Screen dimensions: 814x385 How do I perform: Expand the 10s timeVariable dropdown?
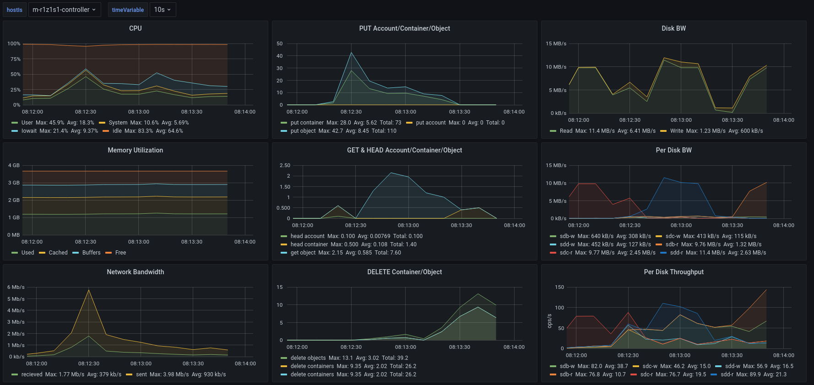[163, 10]
